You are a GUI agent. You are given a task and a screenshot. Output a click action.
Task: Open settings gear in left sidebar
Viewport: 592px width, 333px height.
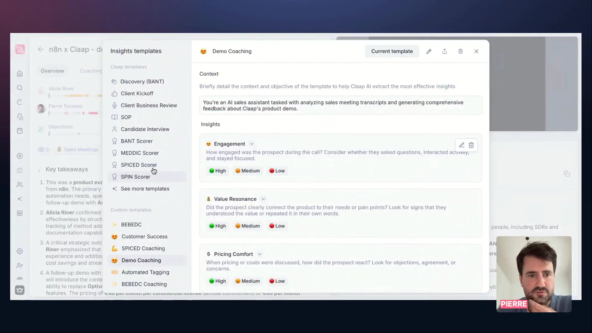pos(20,251)
